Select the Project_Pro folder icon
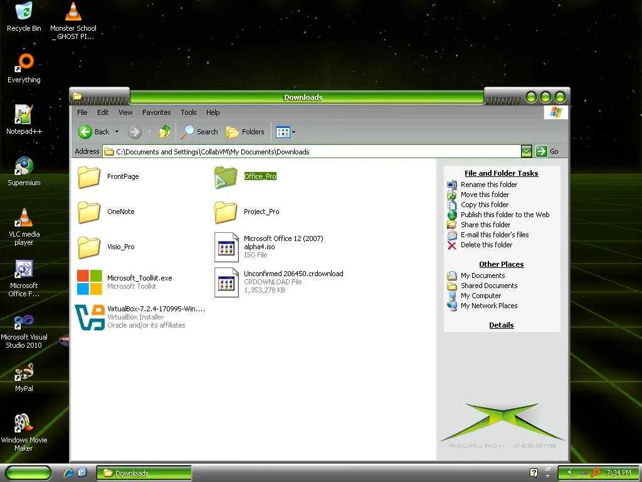Image resolution: width=642 pixels, height=482 pixels. [226, 212]
